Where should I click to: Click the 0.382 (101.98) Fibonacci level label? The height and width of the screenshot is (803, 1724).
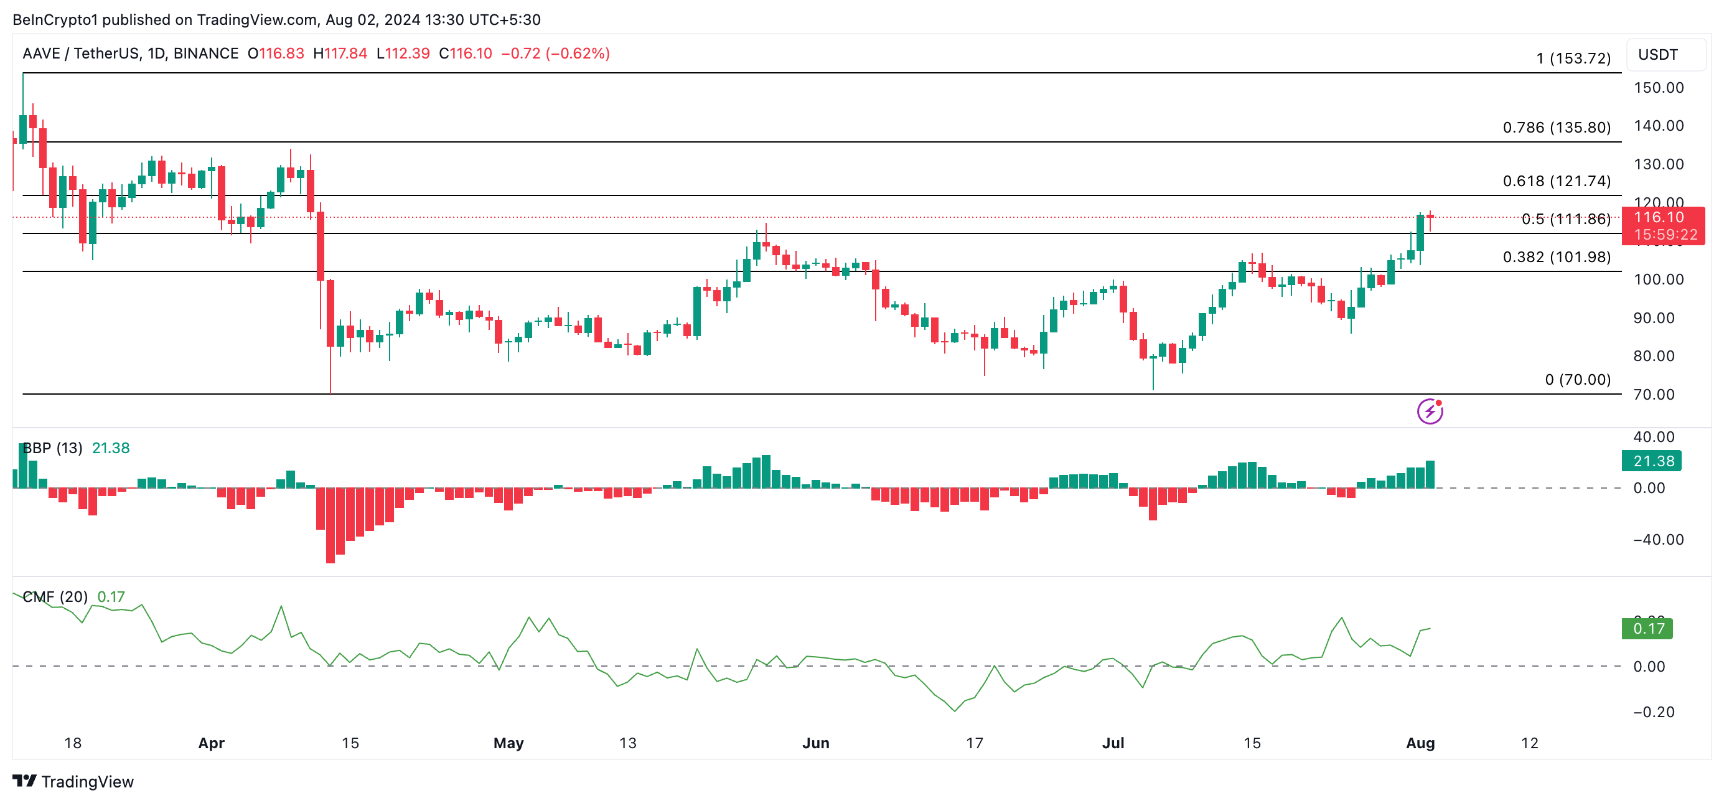[x=1556, y=257]
